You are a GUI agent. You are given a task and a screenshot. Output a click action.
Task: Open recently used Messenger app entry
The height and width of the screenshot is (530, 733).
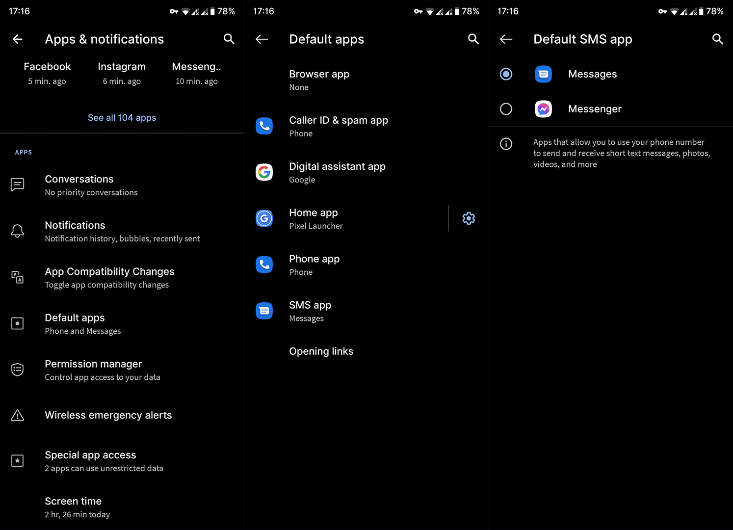coord(196,73)
